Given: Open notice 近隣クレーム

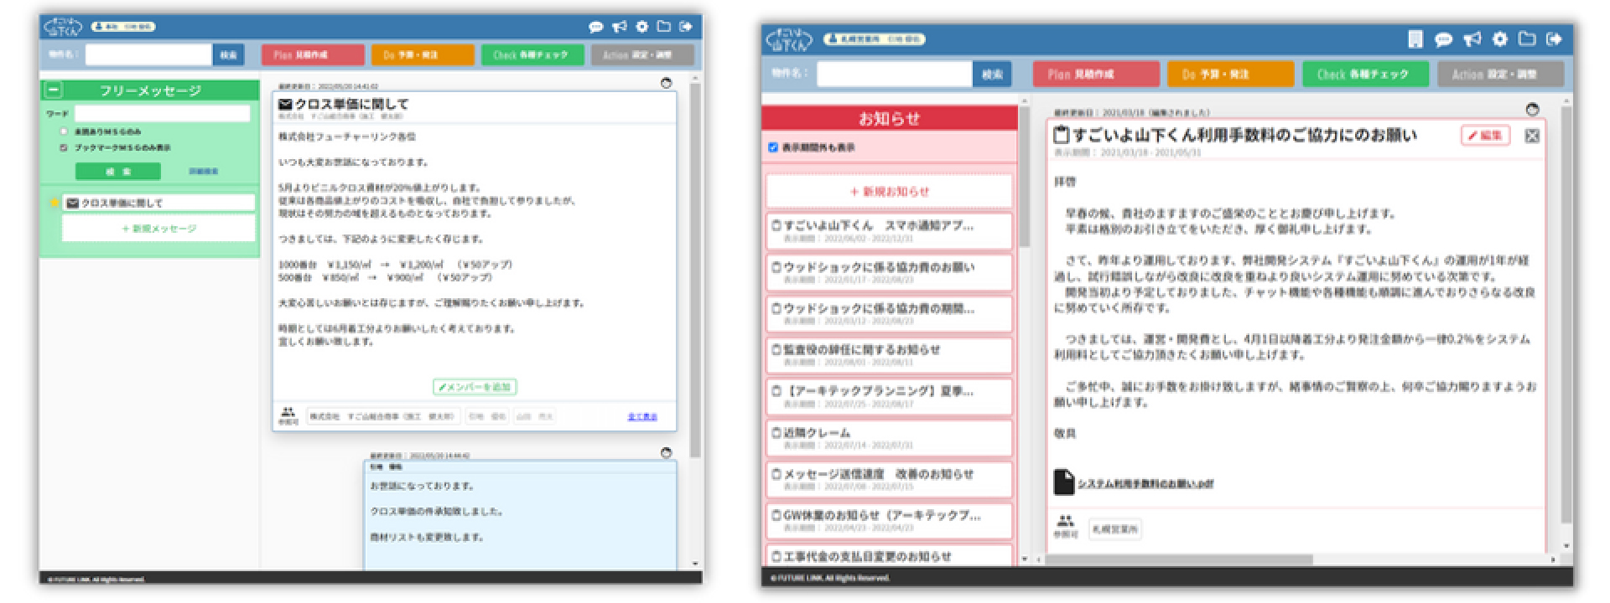Looking at the screenshot, I should [x=890, y=438].
